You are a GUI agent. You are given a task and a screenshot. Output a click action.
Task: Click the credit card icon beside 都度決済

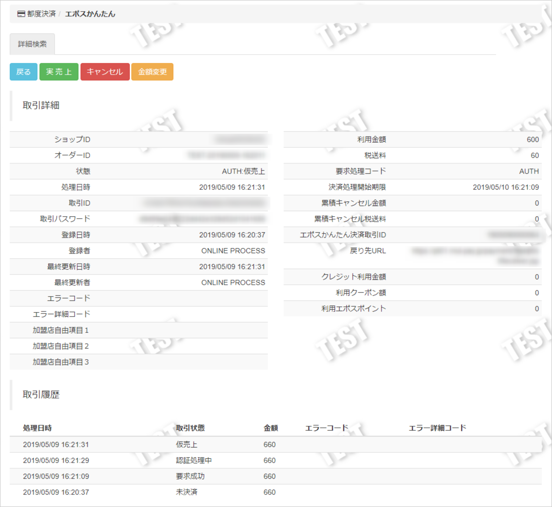click(21, 14)
